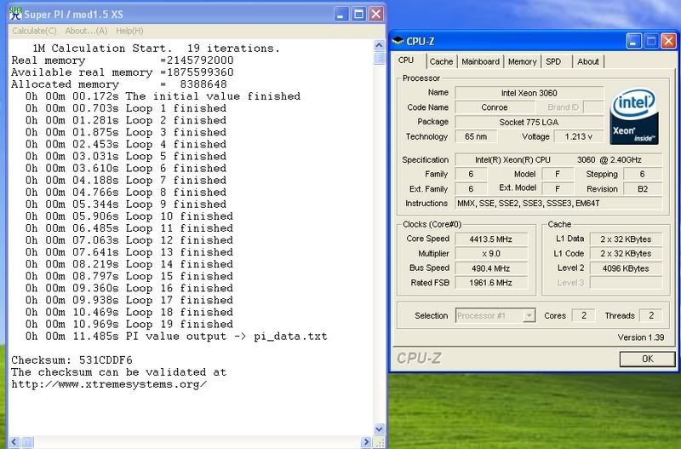
Task: Click the 'Loop 19 finished' line
Action: [129, 325]
